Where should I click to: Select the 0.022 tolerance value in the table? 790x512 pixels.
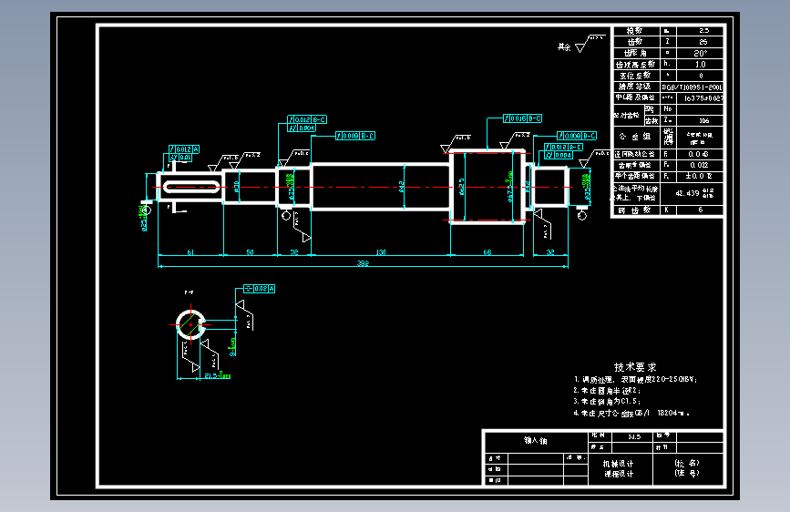[699, 165]
